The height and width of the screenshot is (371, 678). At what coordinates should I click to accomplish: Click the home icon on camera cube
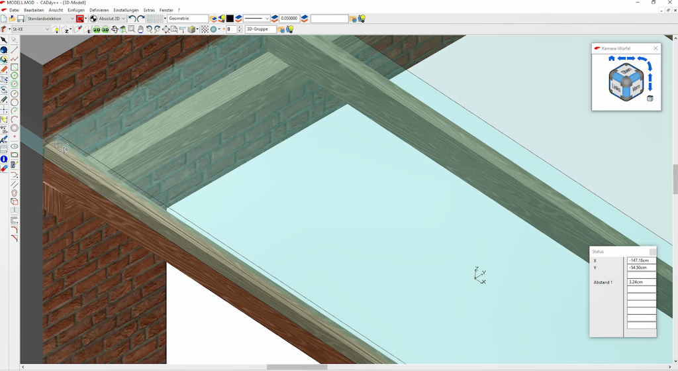pos(611,58)
